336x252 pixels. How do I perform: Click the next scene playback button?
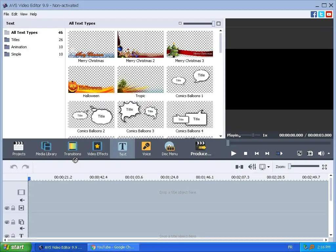click(279, 154)
